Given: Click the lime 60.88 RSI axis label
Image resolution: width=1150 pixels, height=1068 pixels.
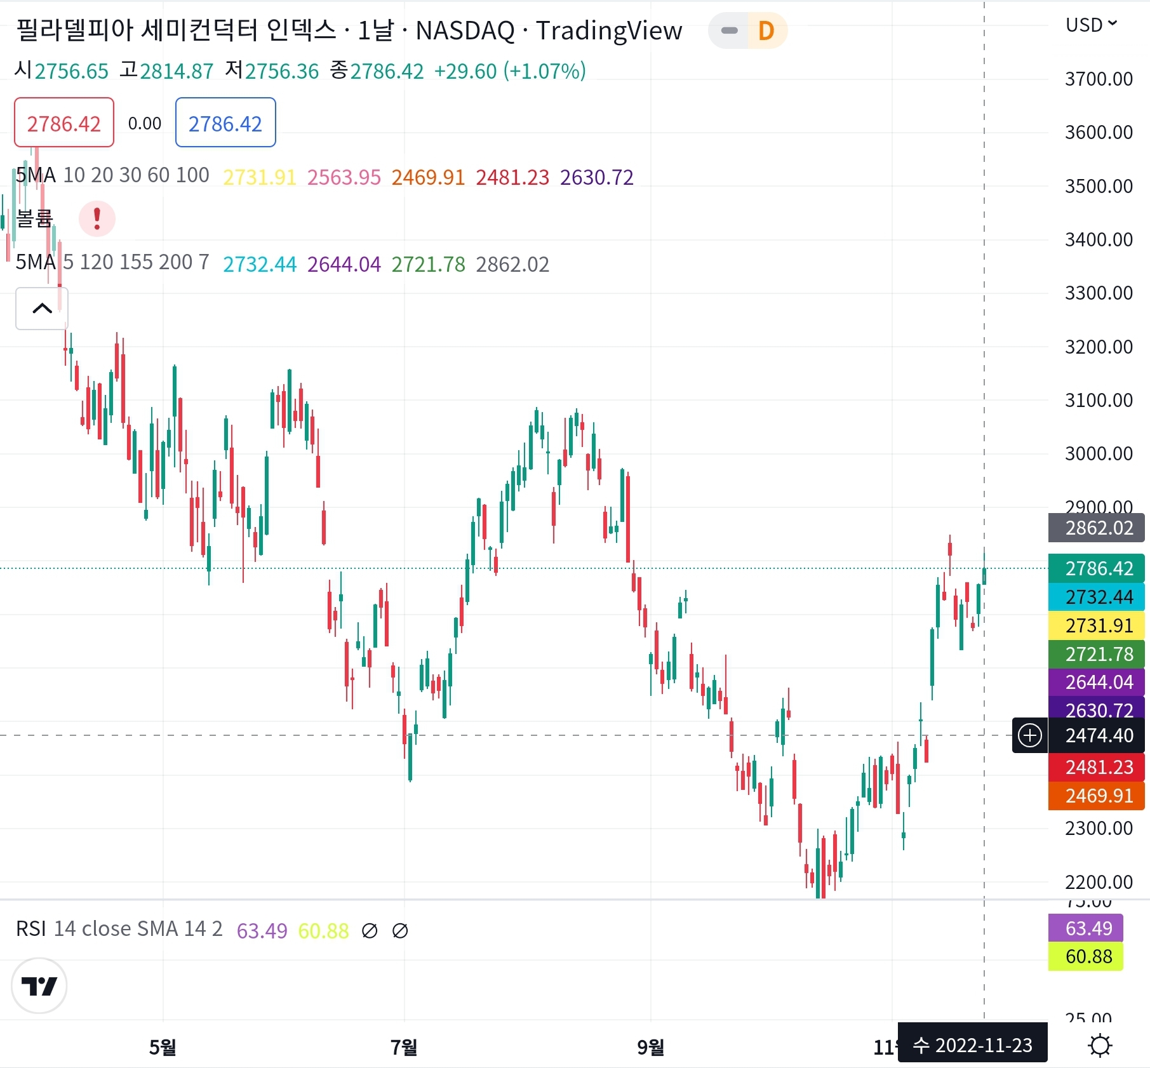Looking at the screenshot, I should point(1086,956).
